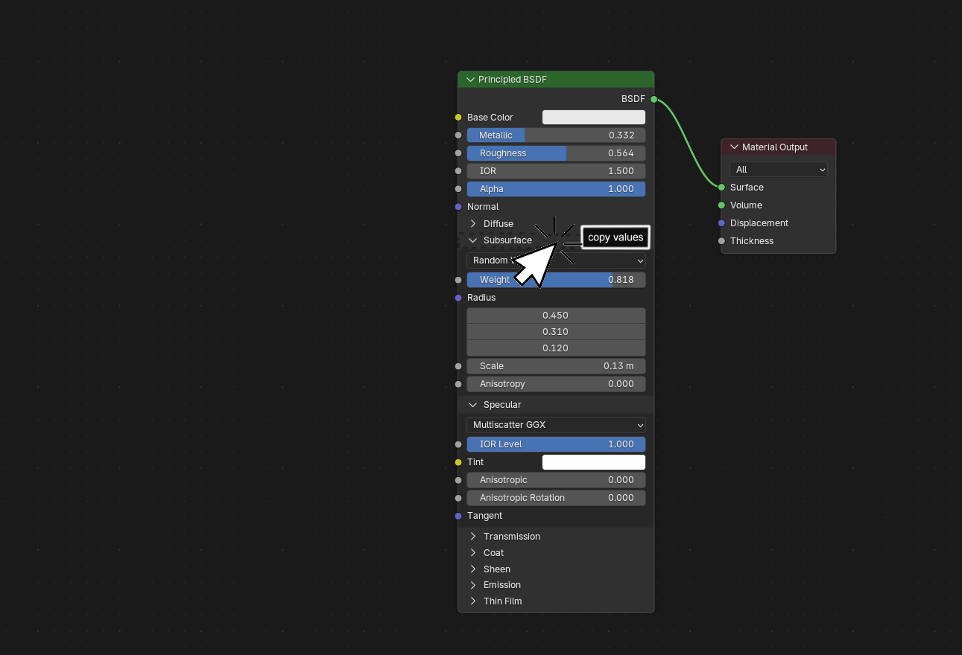This screenshot has height=655, width=962.
Task: Click the Scale 0.13 m field
Action: pyautogui.click(x=556, y=366)
